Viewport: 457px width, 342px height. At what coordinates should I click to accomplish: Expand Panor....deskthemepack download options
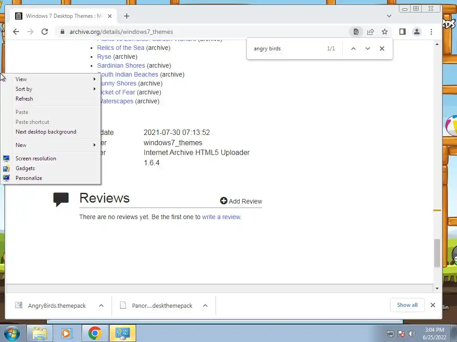point(205,305)
